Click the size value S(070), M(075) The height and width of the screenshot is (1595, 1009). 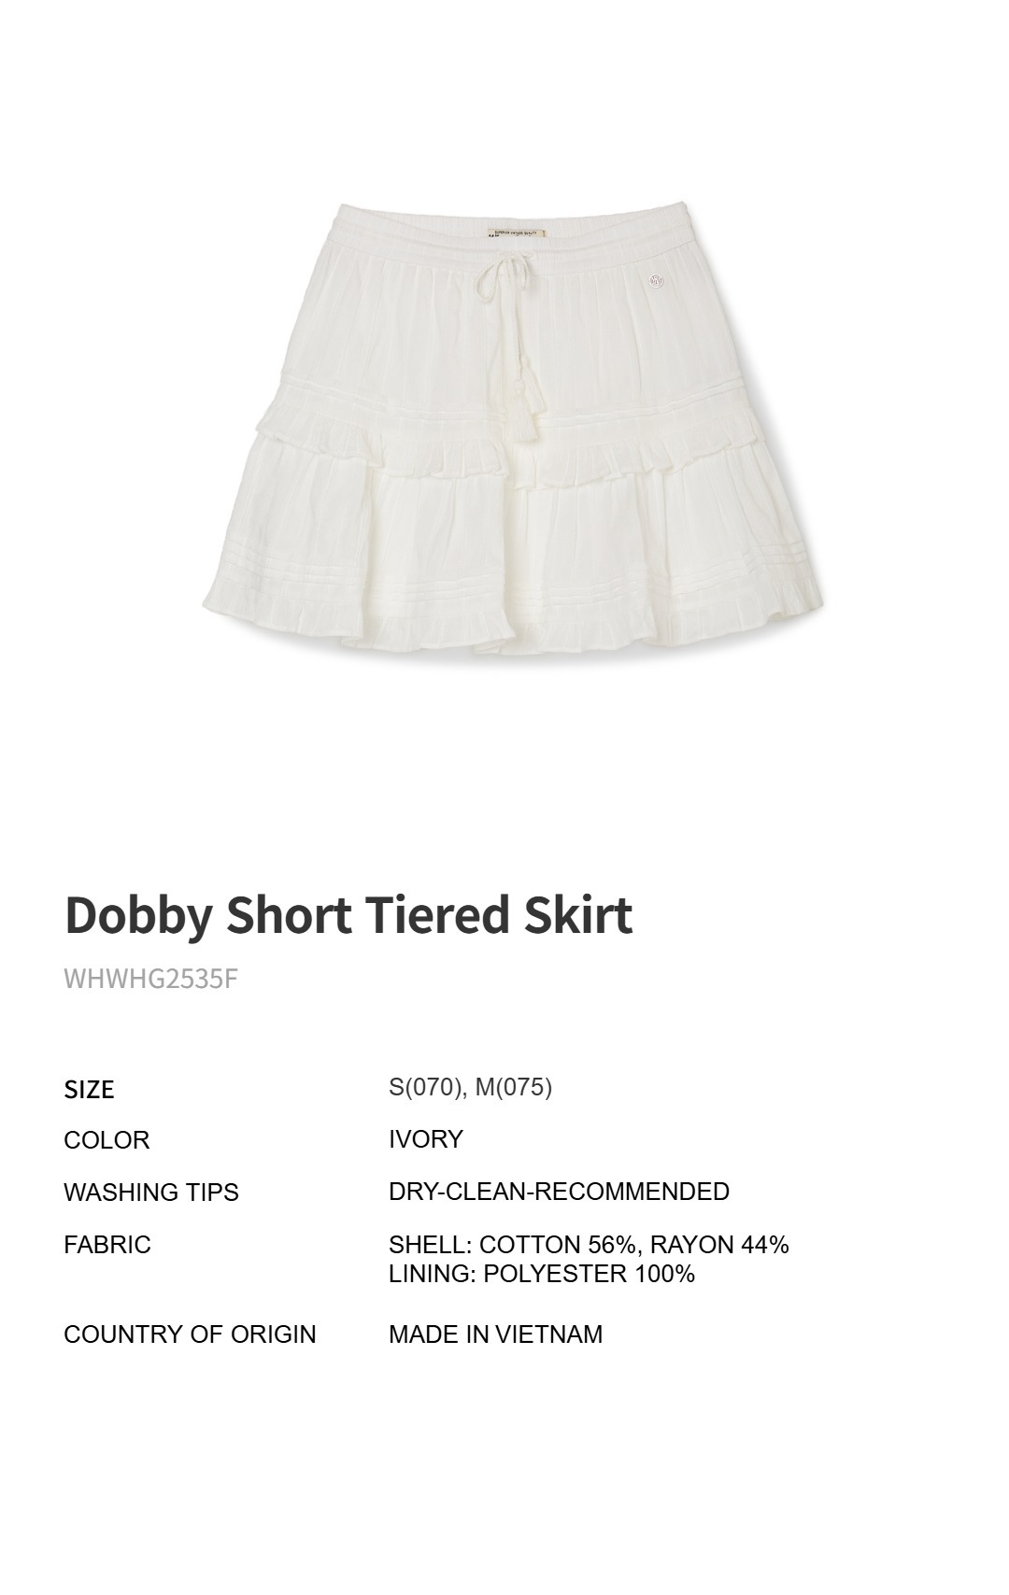(470, 1087)
